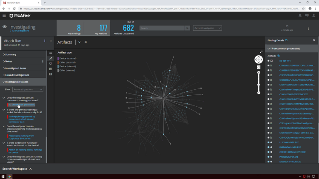Go back to All investigations
Viewport: 319px width, 179px height.
20,31
